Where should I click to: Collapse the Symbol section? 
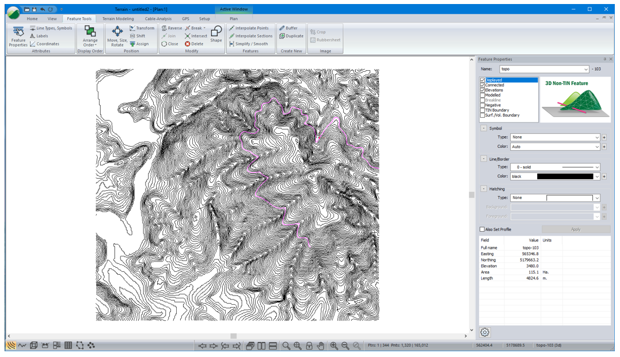[x=483, y=128]
